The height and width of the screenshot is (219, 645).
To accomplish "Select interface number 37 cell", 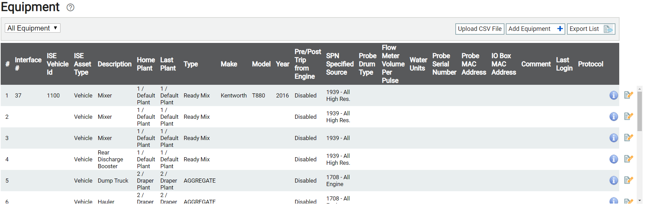I will point(18,95).
